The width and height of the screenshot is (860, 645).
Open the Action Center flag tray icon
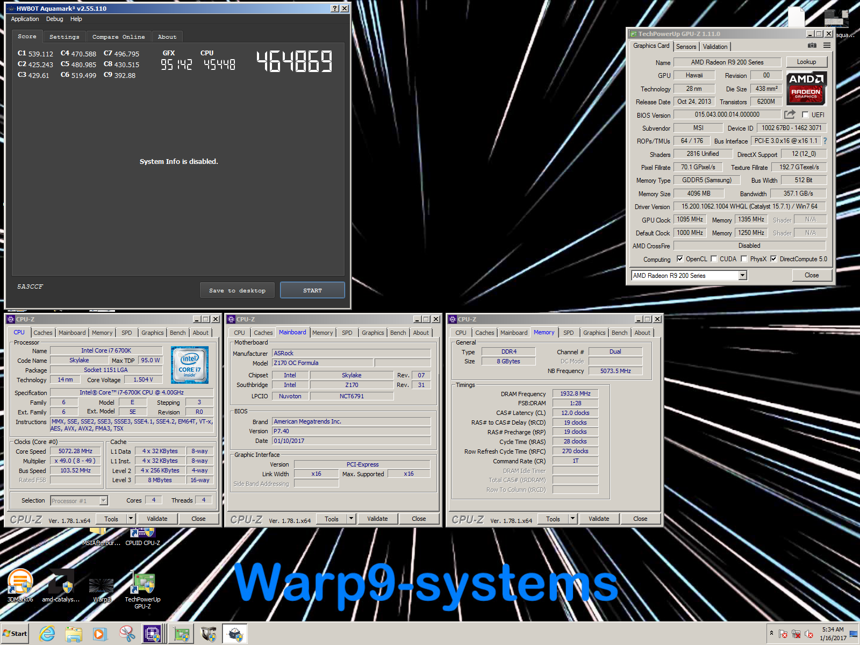(x=783, y=634)
